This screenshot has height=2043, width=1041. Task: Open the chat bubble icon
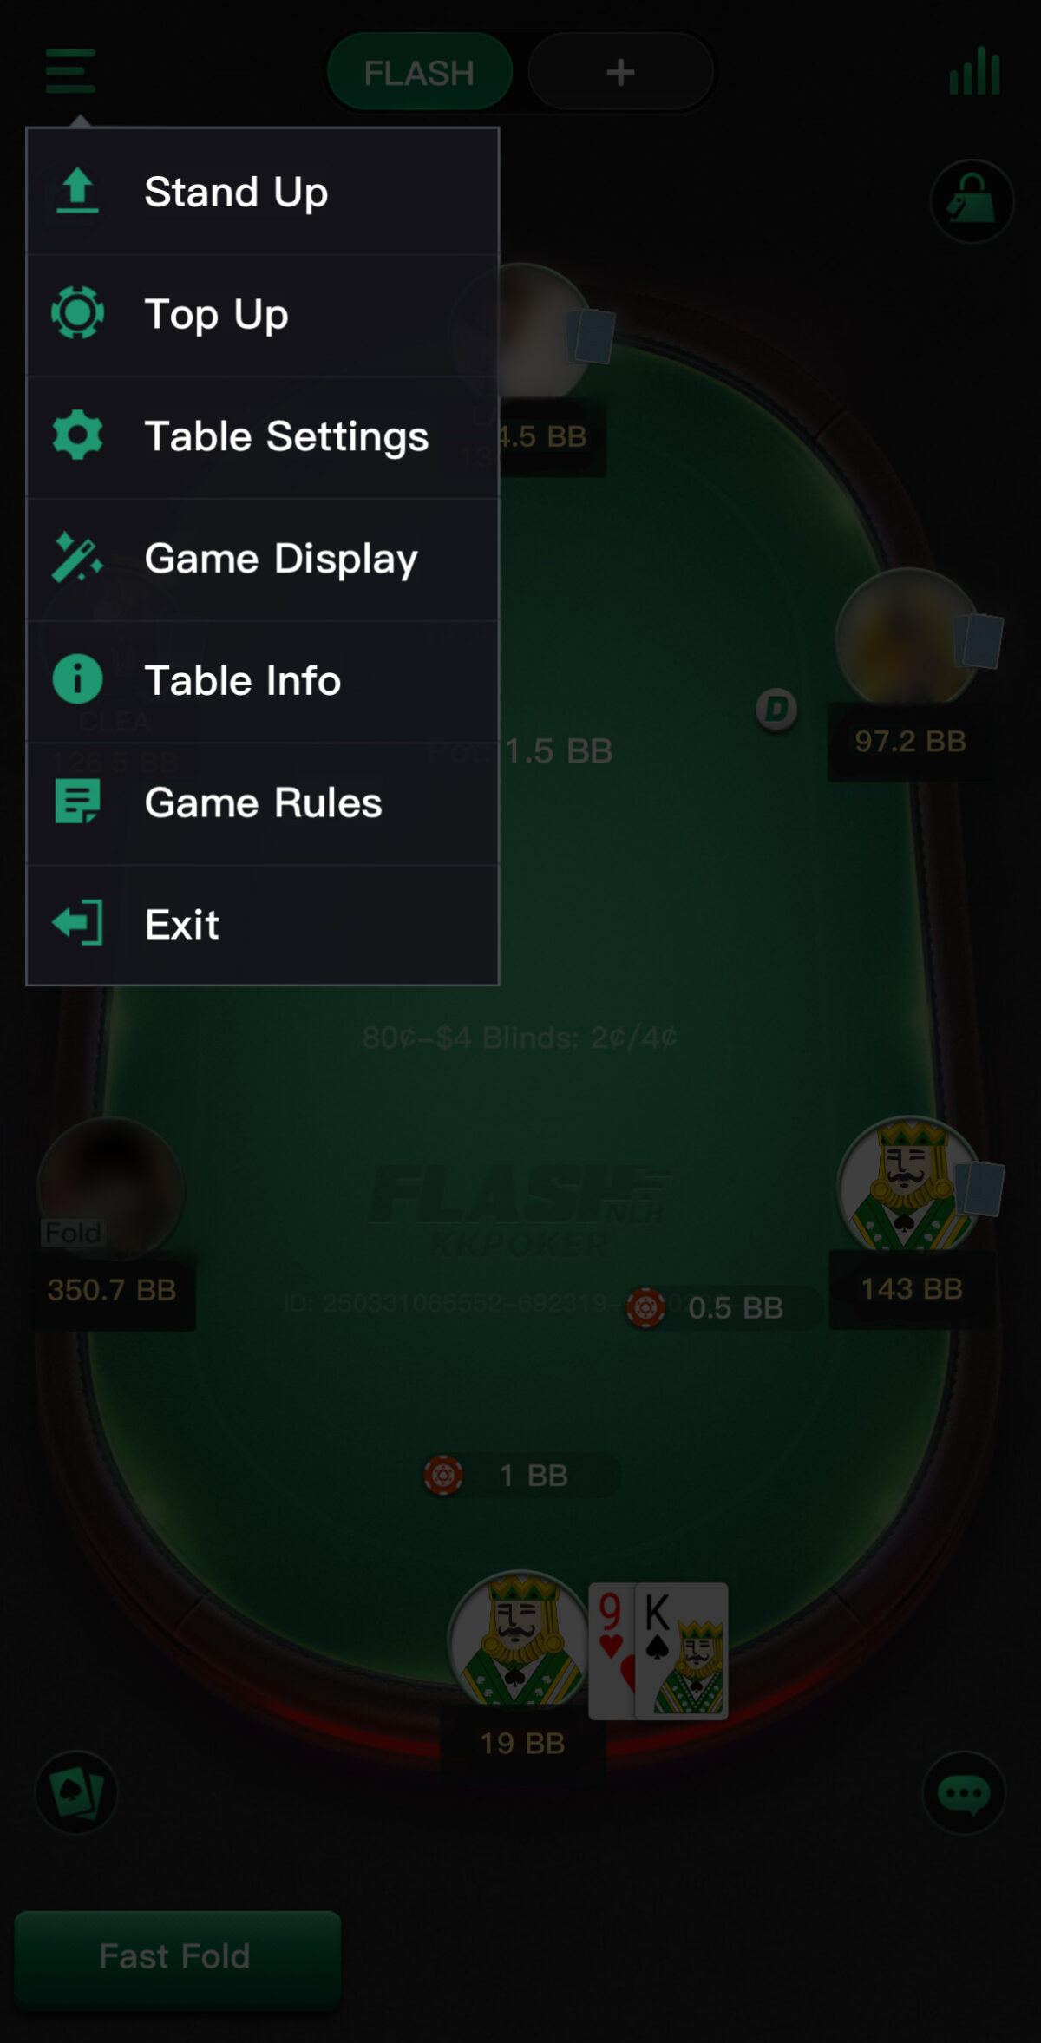964,1793
